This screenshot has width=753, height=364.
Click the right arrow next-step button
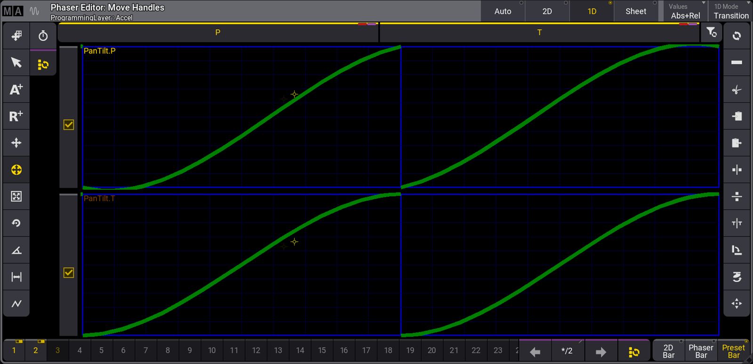[x=601, y=351]
